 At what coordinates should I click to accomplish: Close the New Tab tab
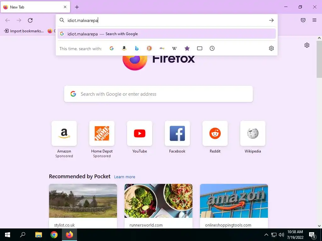(65, 7)
